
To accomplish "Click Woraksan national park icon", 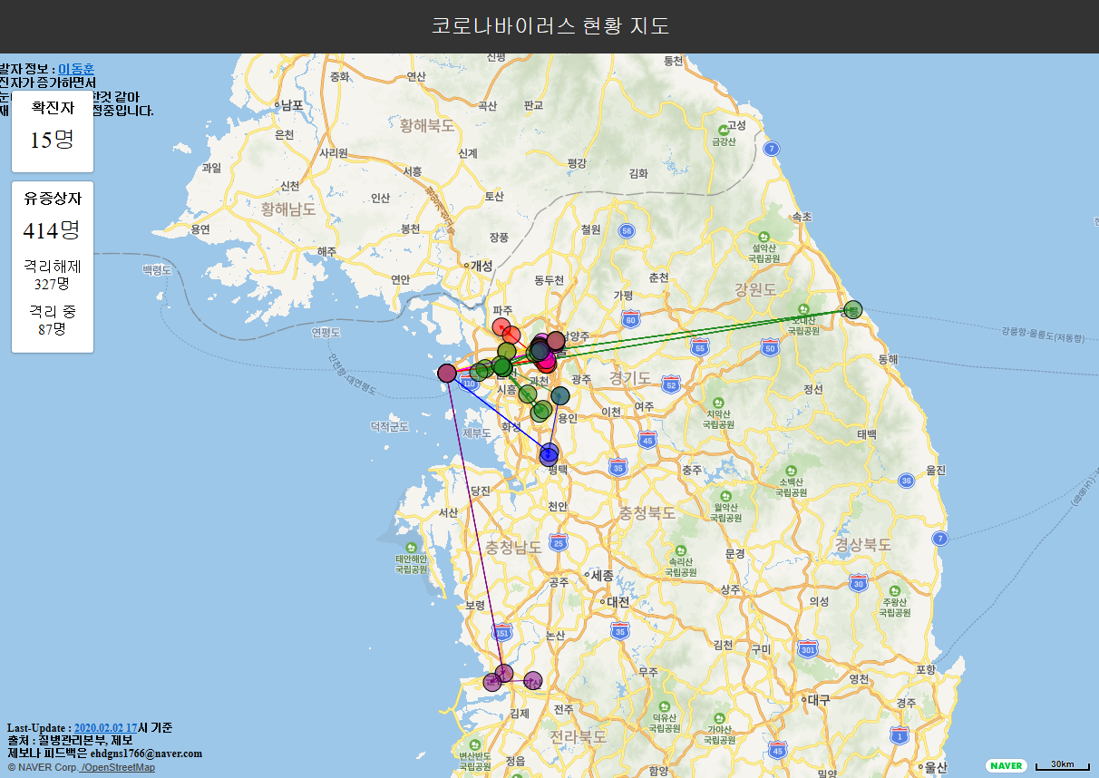I will 726,496.
